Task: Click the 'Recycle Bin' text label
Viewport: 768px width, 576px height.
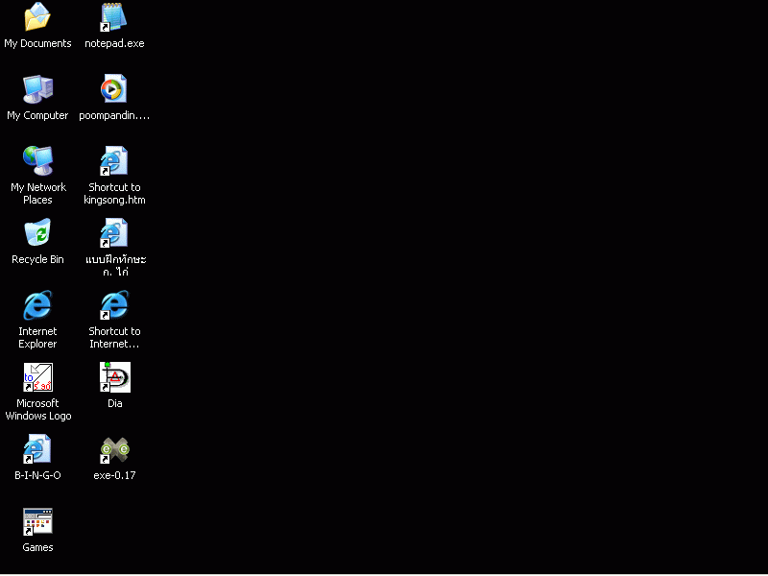Action: pyautogui.click(x=37, y=259)
